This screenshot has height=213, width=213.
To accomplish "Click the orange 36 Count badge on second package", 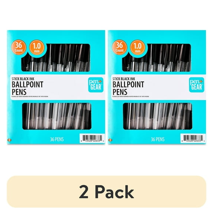I will point(120,47).
